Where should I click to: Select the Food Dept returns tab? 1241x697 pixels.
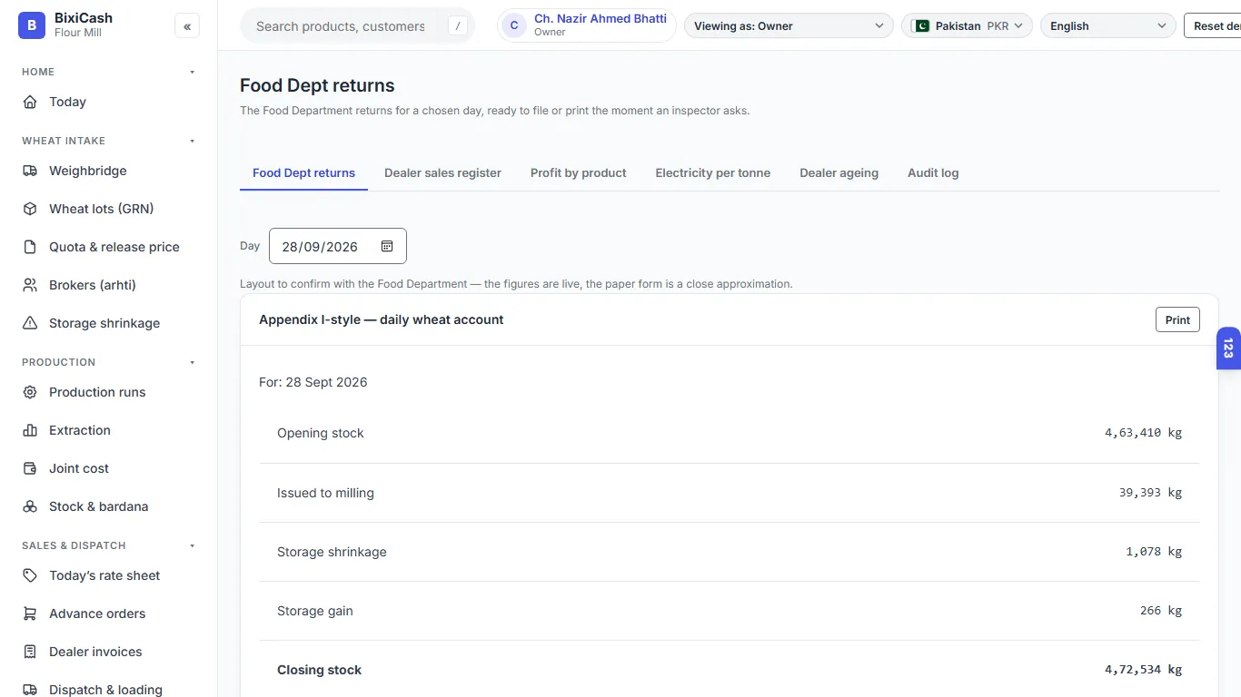pos(303,172)
